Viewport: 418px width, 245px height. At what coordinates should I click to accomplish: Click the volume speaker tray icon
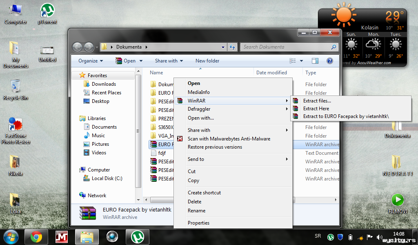tap(379, 237)
